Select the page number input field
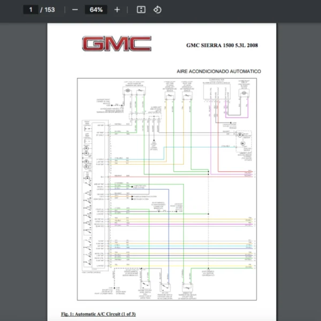This screenshot has height=321, width=321. click(31, 10)
